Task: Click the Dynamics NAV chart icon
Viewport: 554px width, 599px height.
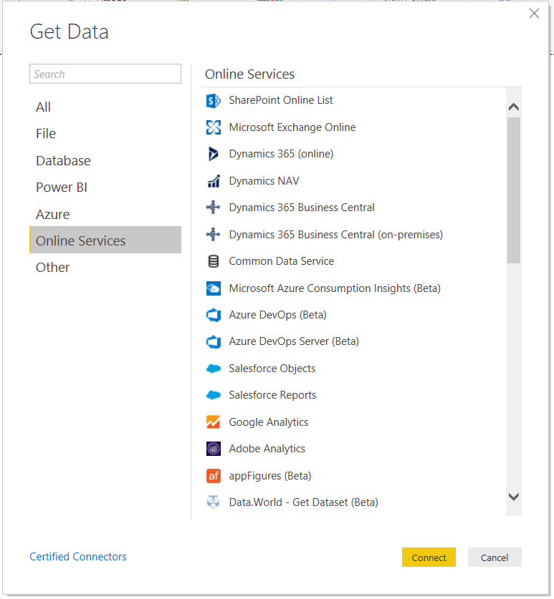Action: [214, 181]
